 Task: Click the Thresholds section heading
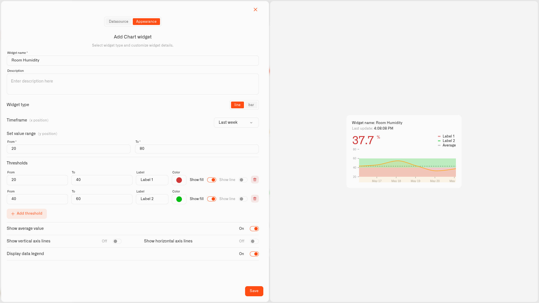17,163
